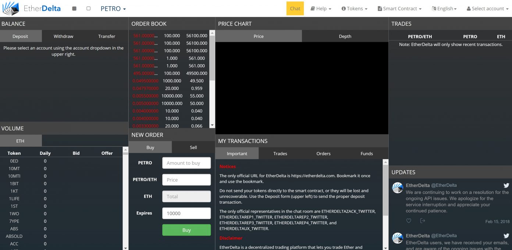
Task: Open the Help menu
Action: pos(321,8)
